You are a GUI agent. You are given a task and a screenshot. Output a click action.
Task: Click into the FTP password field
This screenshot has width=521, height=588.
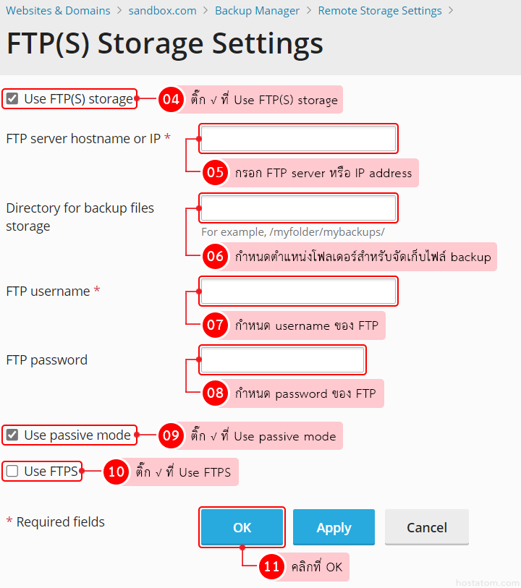pyautogui.click(x=282, y=359)
